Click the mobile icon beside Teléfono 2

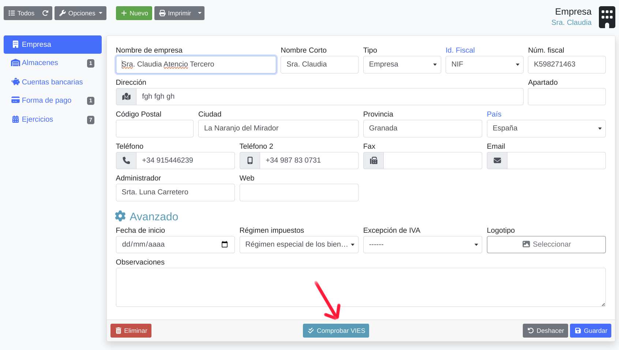[250, 160]
